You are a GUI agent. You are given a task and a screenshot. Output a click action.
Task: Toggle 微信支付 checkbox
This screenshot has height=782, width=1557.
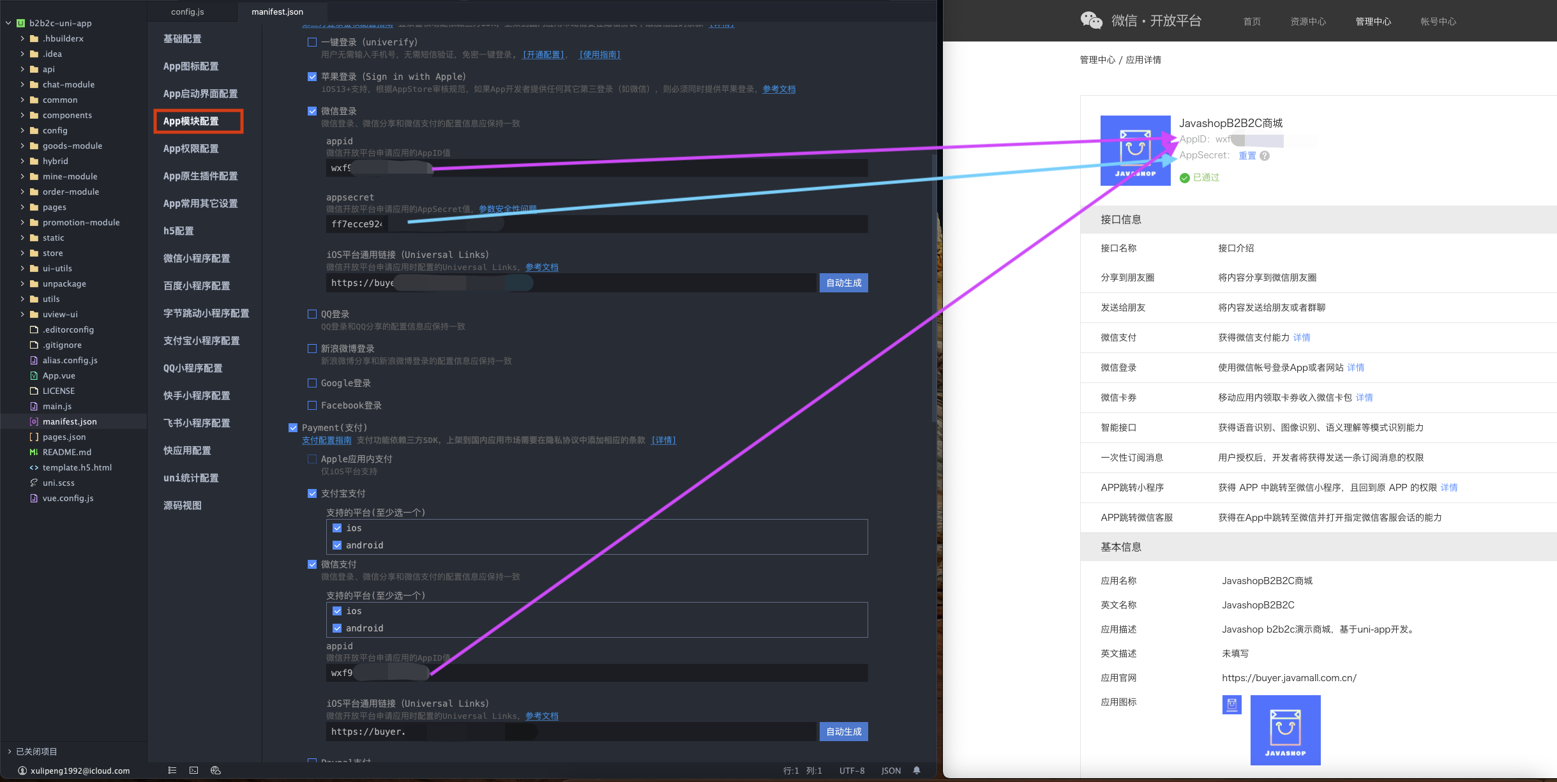pos(312,564)
